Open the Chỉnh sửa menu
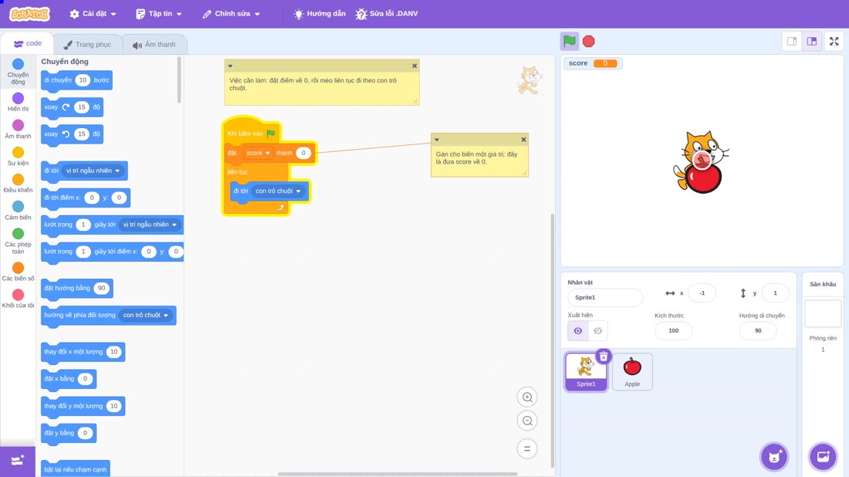The width and height of the screenshot is (849, 477). coord(232,14)
